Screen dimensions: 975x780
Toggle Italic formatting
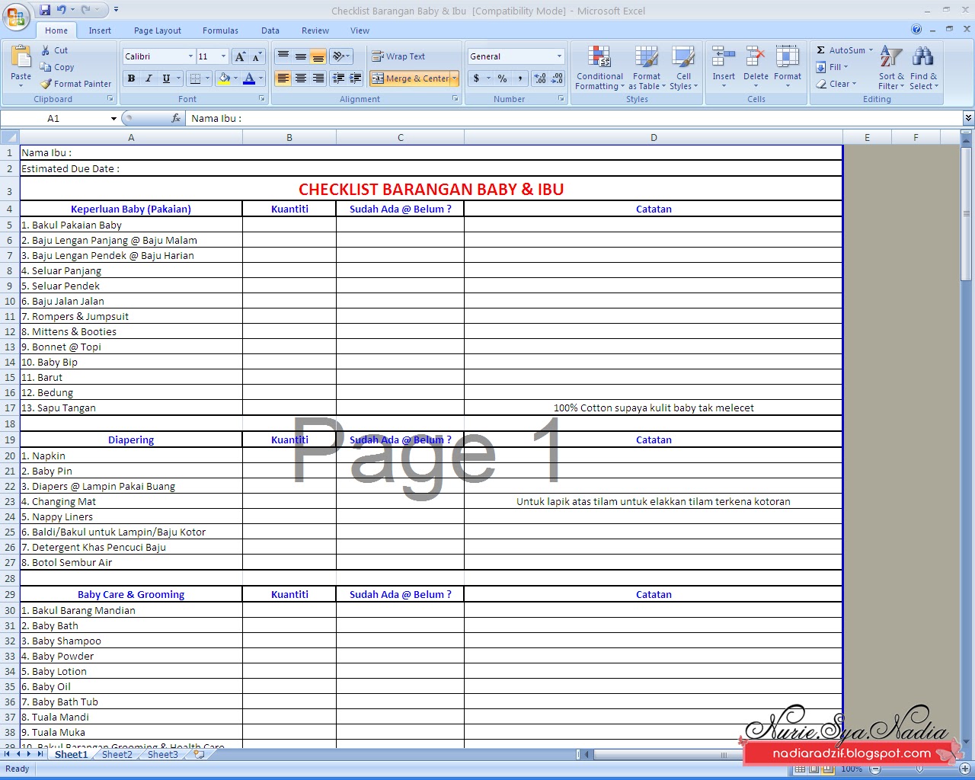click(149, 78)
